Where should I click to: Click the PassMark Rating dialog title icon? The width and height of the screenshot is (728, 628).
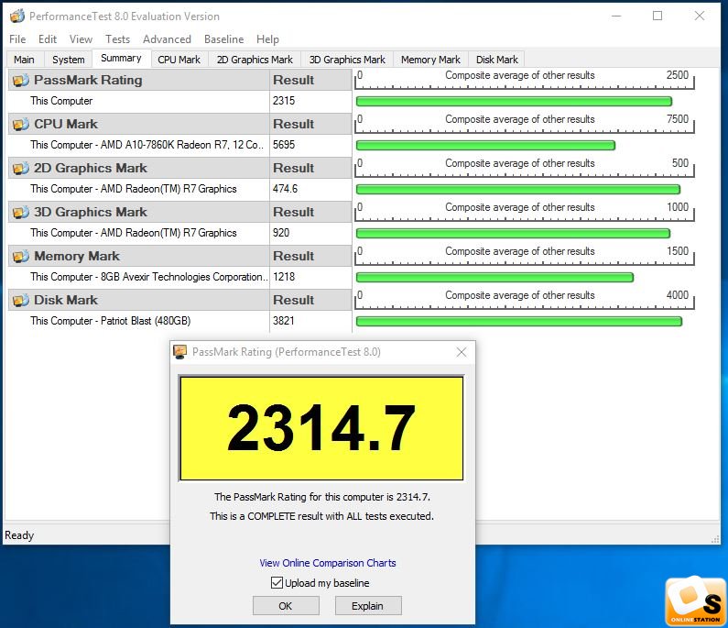click(x=180, y=352)
